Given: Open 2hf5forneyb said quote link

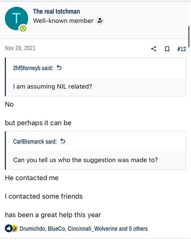Looking at the screenshot, I should pos(33,68).
